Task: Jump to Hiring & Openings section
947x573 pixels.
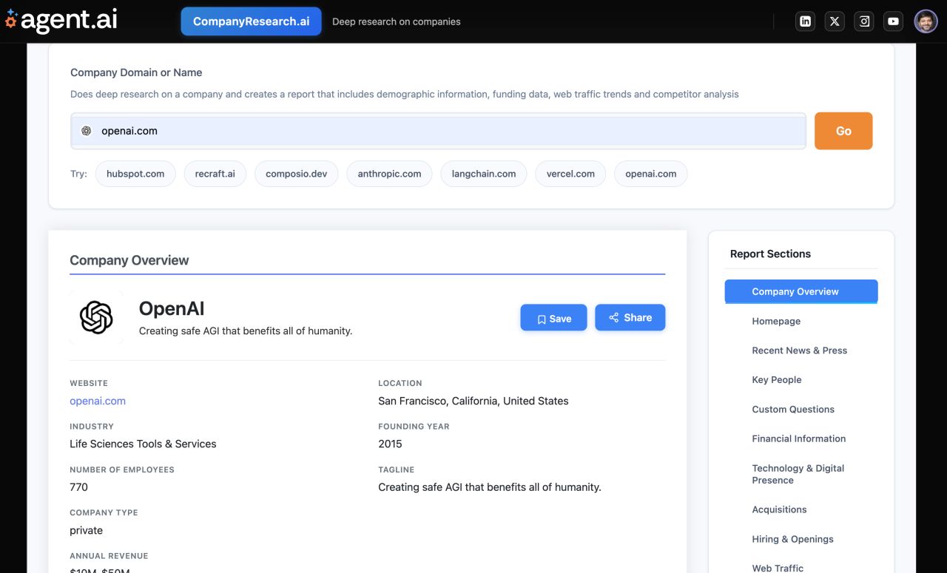Action: tap(792, 539)
